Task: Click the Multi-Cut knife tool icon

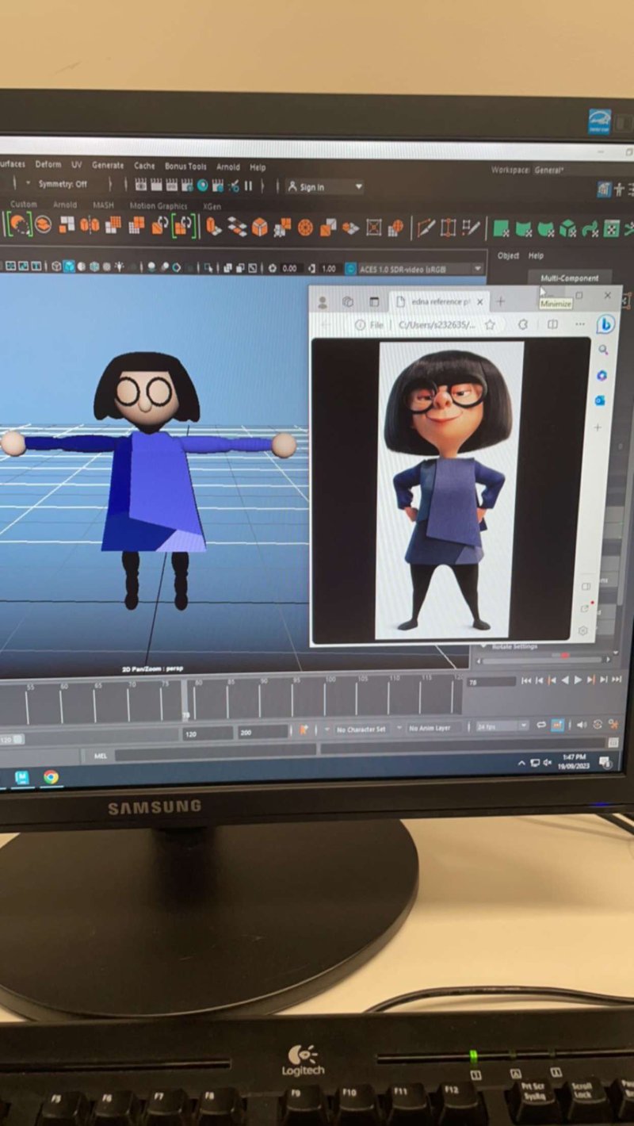Action: [x=426, y=228]
